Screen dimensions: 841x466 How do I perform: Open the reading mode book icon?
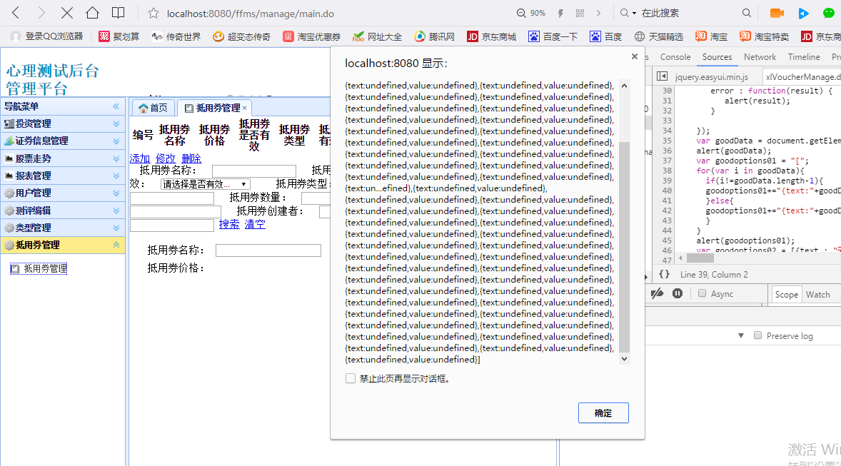118,13
